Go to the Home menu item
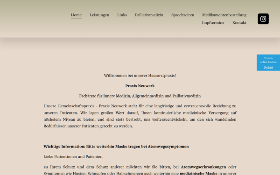This screenshot has height=175, width=280. click(76, 15)
